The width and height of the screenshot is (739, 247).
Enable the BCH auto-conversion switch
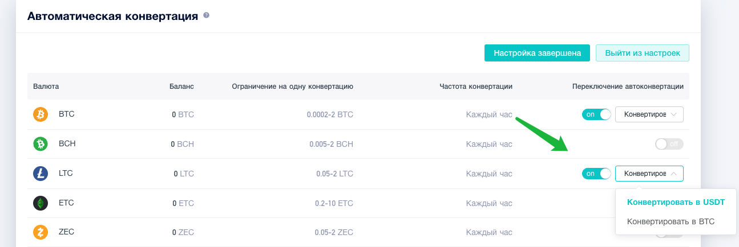point(669,144)
